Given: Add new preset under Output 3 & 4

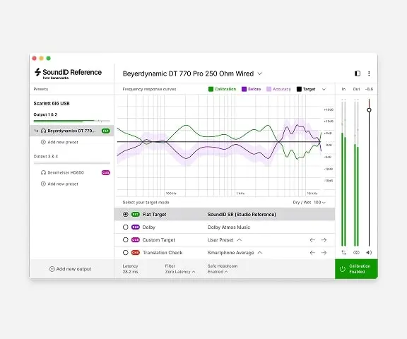Looking at the screenshot, I should pyautogui.click(x=59, y=184).
